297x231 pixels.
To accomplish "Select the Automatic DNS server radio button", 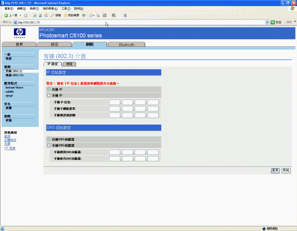I will coord(49,139).
